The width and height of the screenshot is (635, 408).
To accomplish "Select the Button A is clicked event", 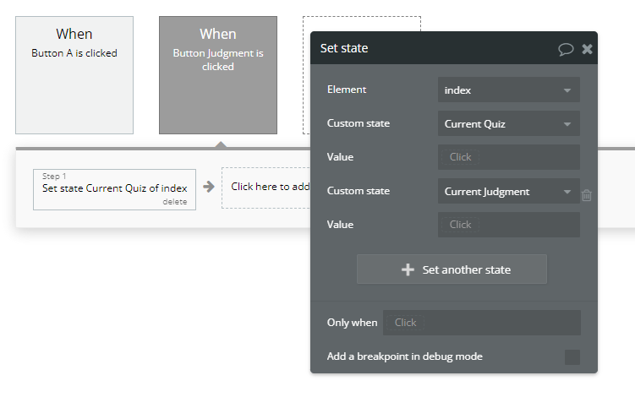I will [x=74, y=74].
